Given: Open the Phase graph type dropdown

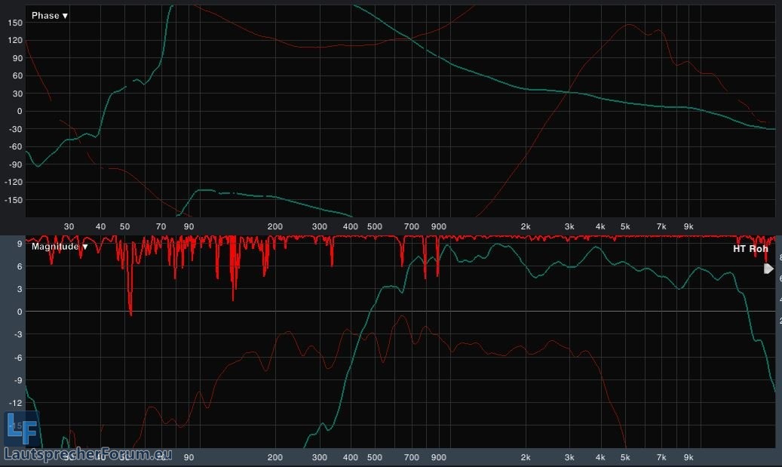Looking at the screenshot, I should point(50,16).
